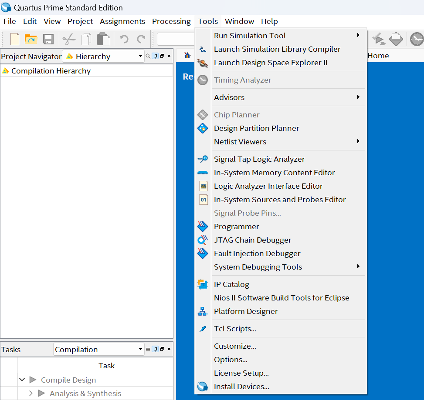Select Launch Design Space Explorer II
The image size is (424, 400).
pos(281,63)
